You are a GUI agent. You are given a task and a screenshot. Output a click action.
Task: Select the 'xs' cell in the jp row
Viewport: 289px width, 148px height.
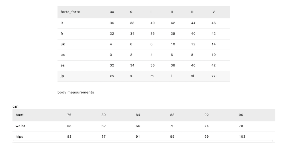pos(112,76)
